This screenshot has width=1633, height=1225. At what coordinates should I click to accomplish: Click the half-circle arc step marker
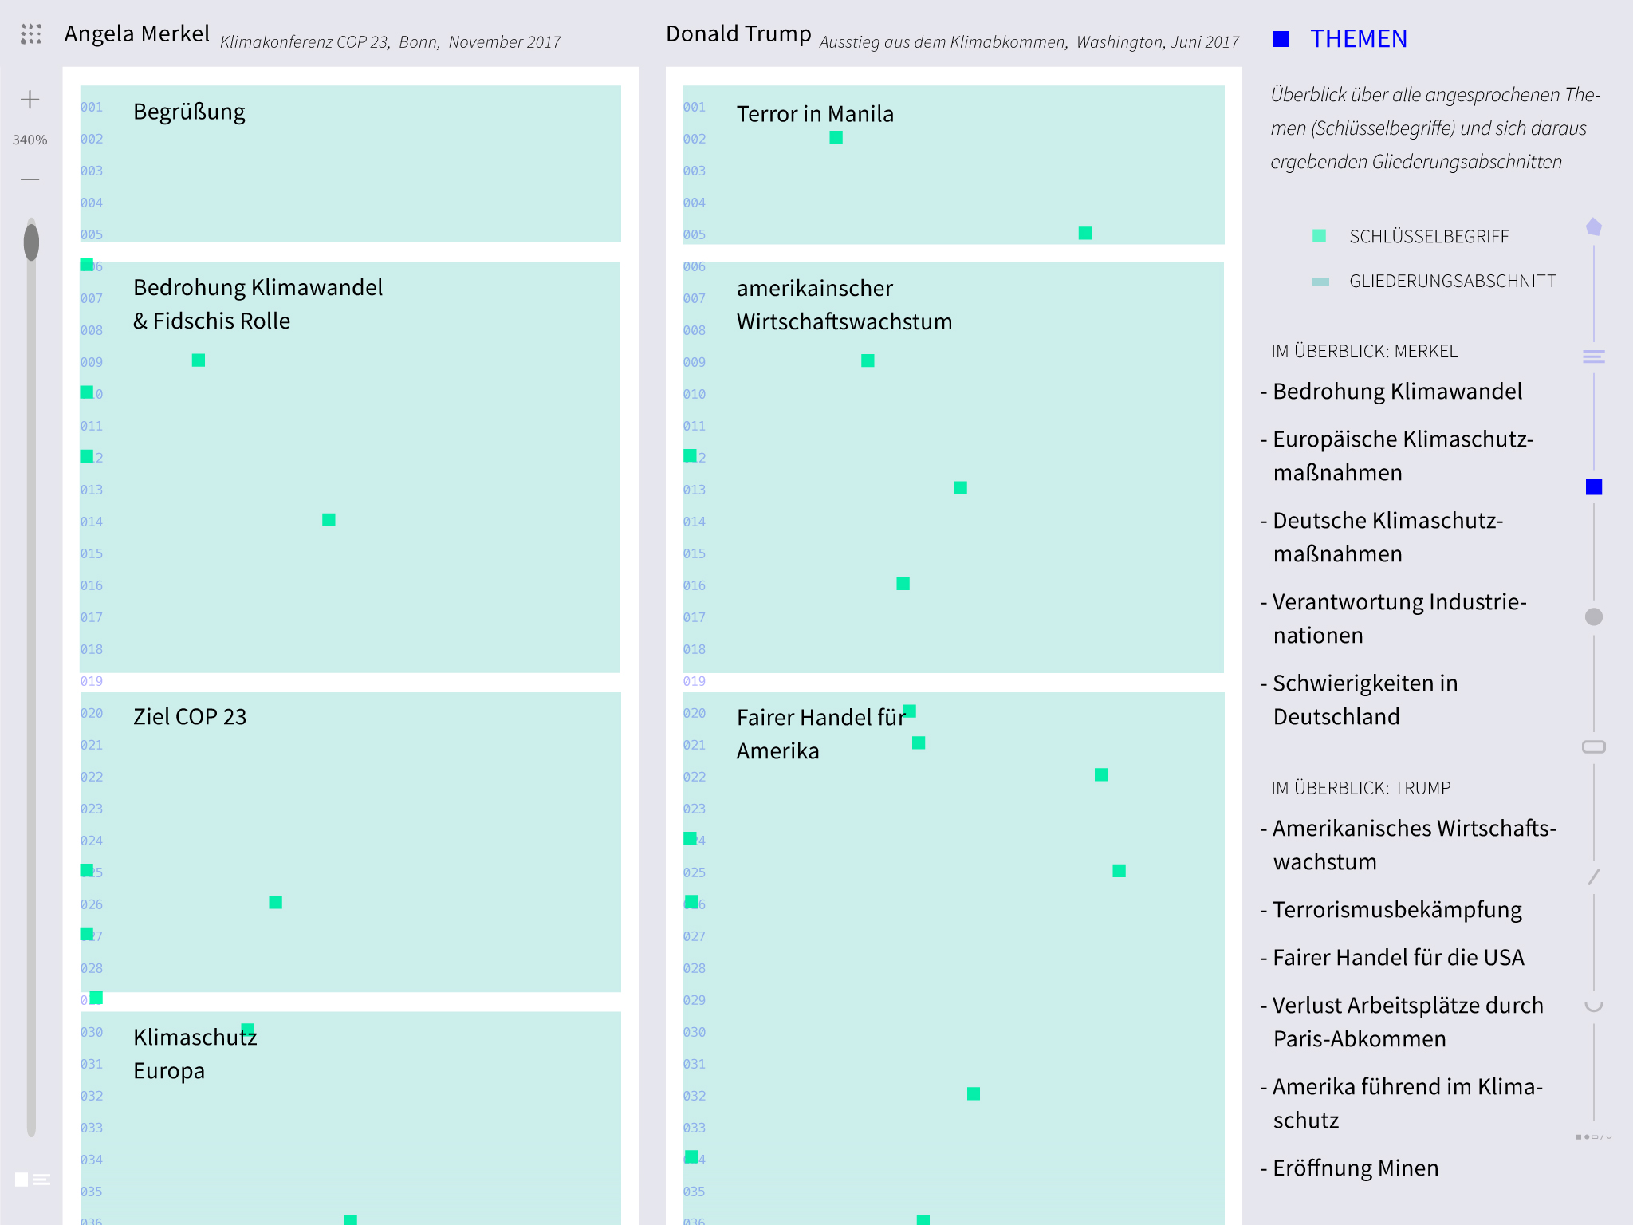point(1594,1006)
